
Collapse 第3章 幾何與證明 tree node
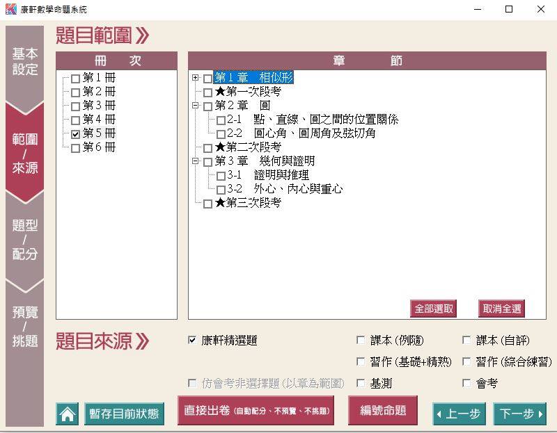[195, 161]
